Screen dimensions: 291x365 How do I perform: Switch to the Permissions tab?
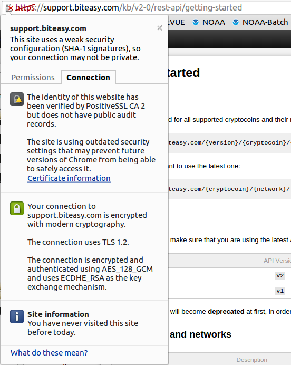[33, 78]
